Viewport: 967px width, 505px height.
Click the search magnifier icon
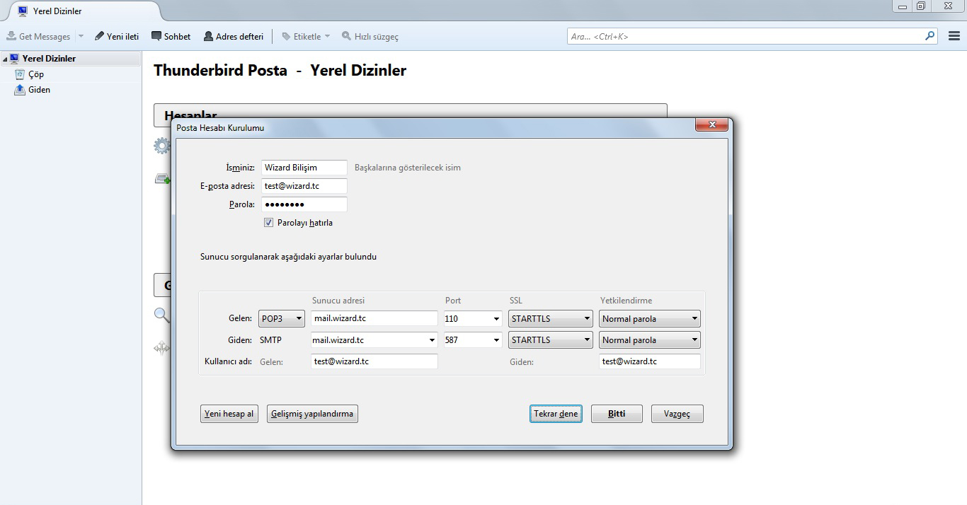929,36
